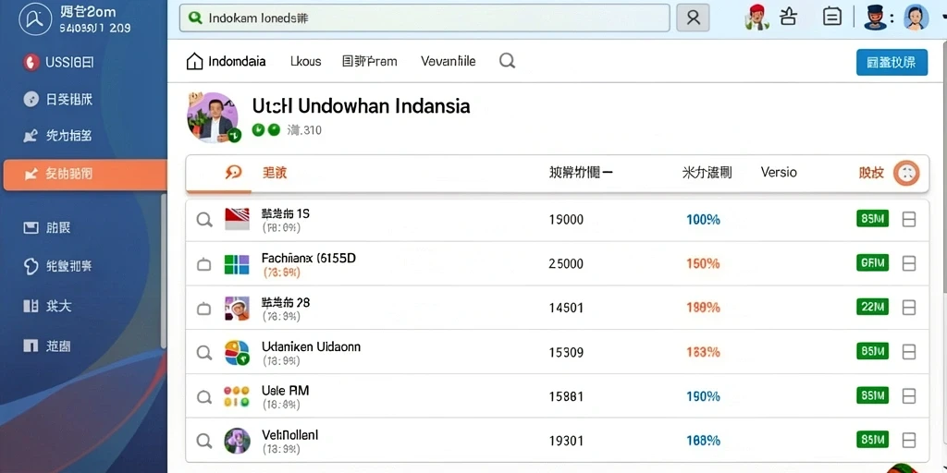Click the third column header left of Versio
The image size is (947, 473).
tap(707, 173)
